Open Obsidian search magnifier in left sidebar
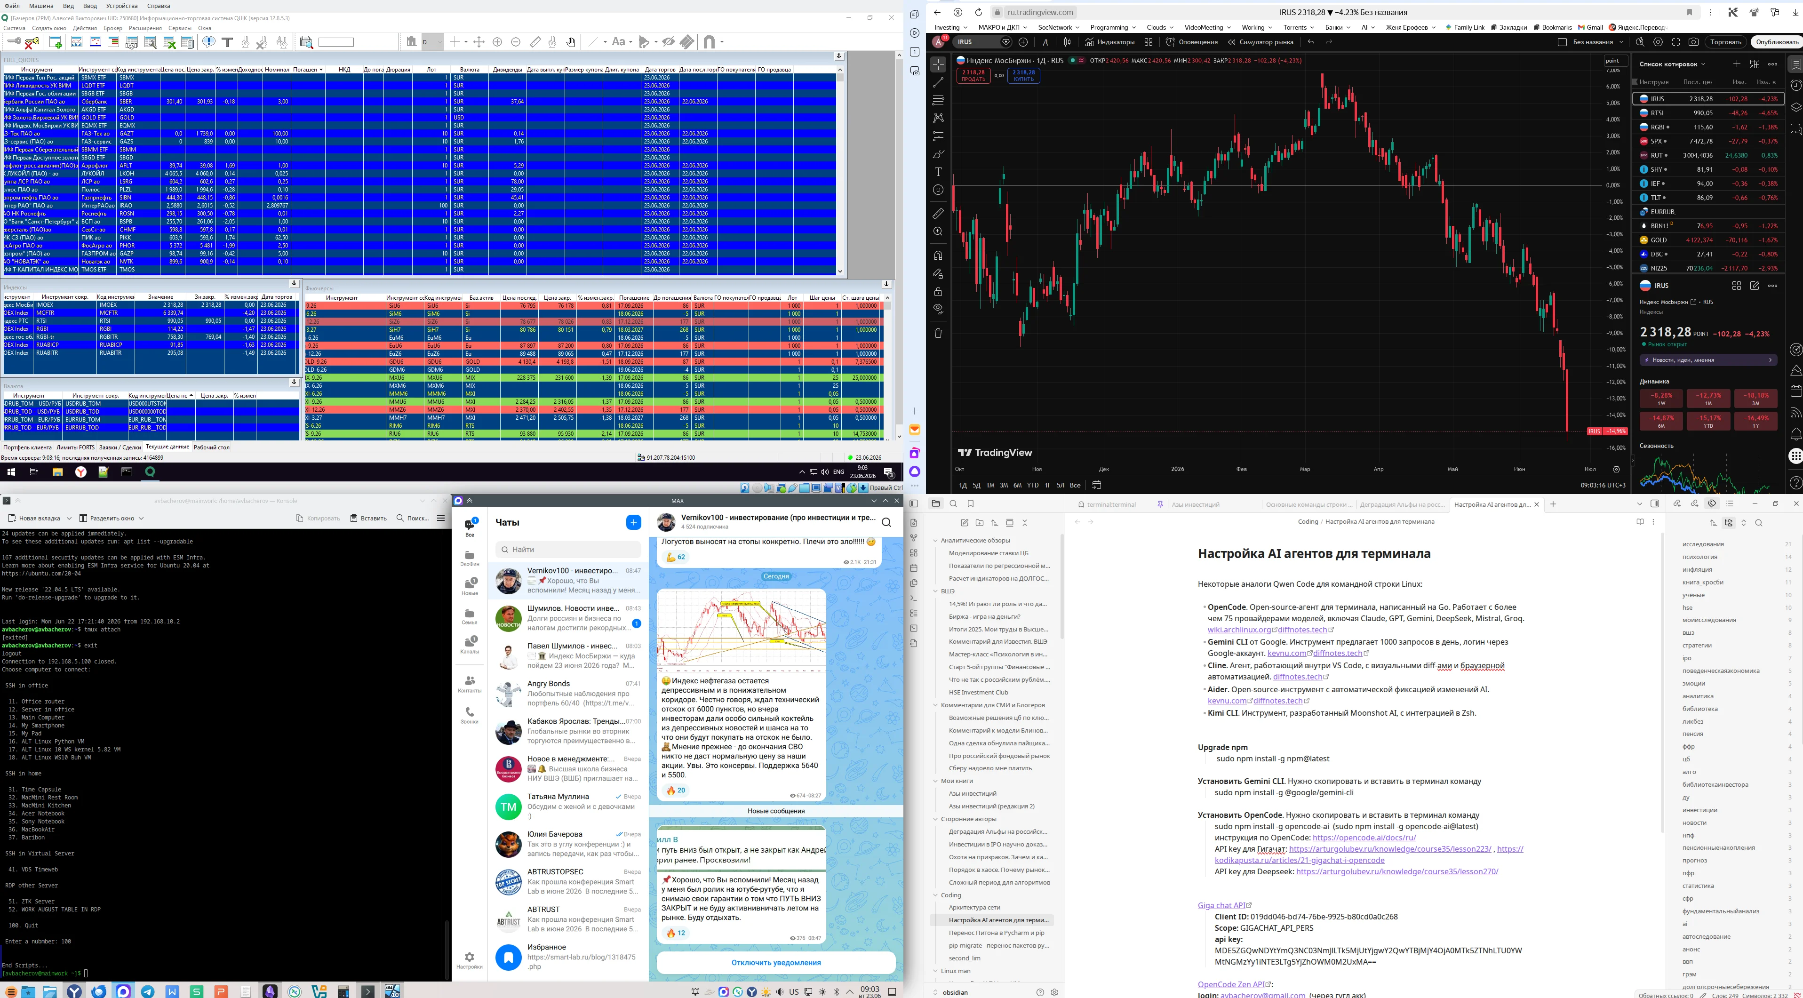1803x998 pixels. (953, 504)
